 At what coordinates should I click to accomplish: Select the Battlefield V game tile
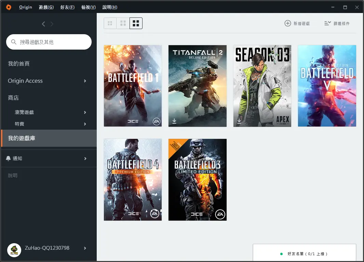click(x=327, y=86)
